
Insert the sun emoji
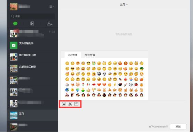[72, 90]
